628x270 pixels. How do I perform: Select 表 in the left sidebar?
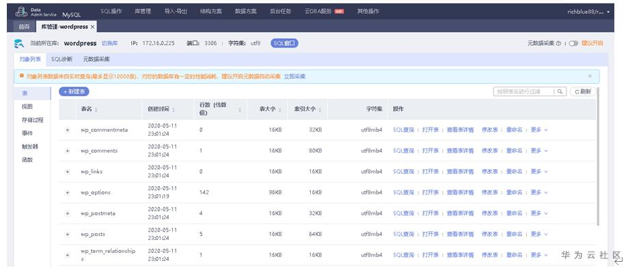tap(32, 93)
